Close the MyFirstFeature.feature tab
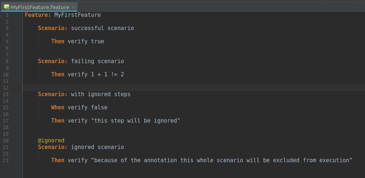365x178 pixels. [73, 7]
